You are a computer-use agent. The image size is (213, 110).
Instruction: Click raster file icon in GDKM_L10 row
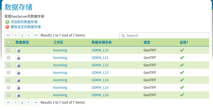point(18,50)
